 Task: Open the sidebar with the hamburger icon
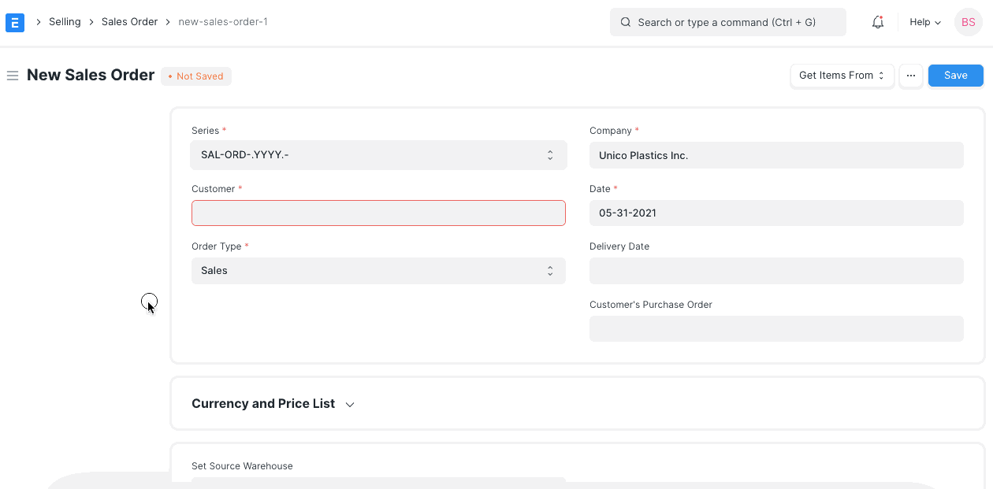click(x=13, y=76)
